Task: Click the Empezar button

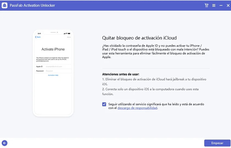Action: [217, 143]
